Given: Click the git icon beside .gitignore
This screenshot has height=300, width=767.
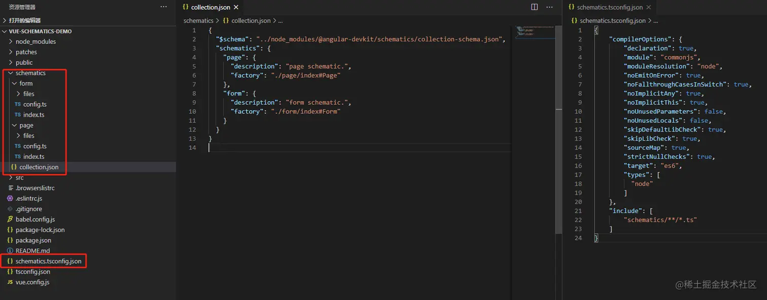Looking at the screenshot, I should 10,209.
